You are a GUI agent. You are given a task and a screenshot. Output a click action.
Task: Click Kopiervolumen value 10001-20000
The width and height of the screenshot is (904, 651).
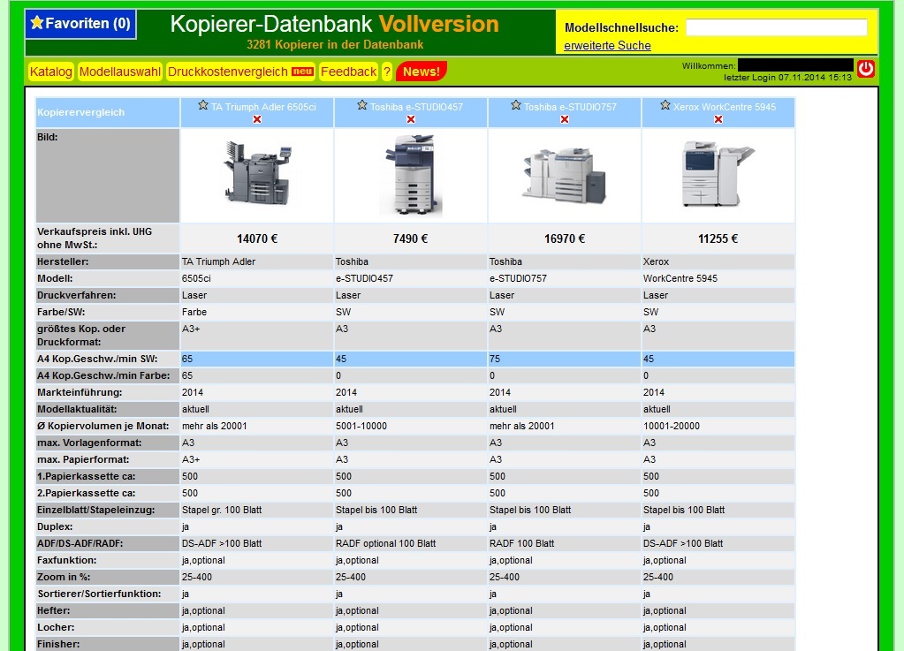[672, 426]
